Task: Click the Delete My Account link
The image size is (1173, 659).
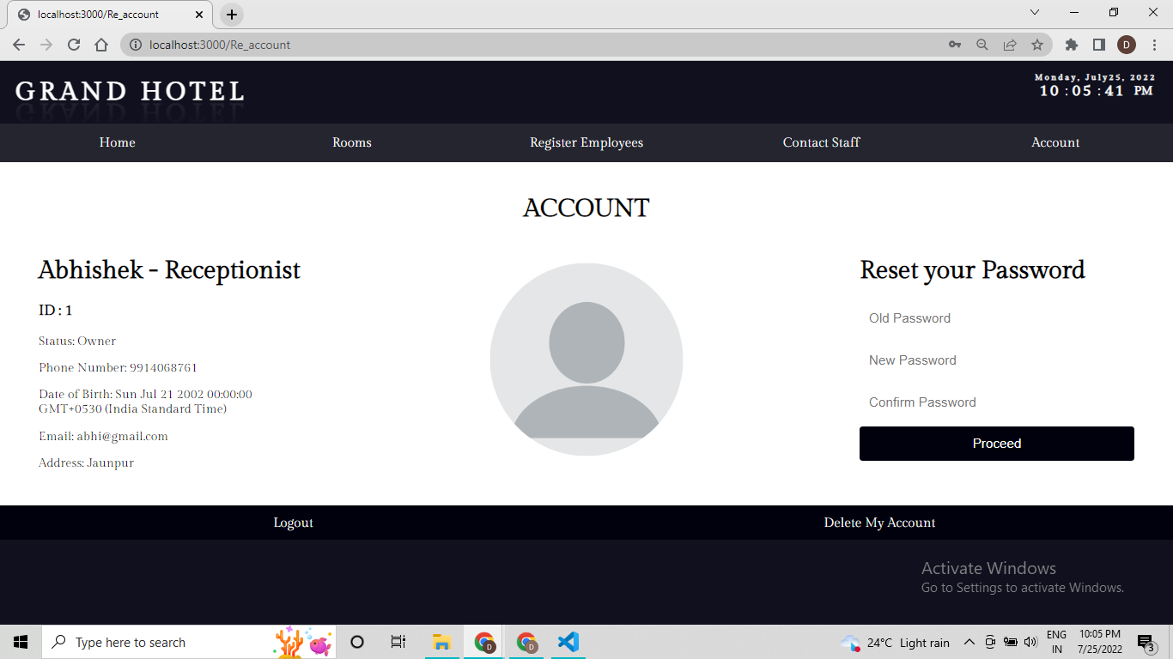Action: pos(879,523)
